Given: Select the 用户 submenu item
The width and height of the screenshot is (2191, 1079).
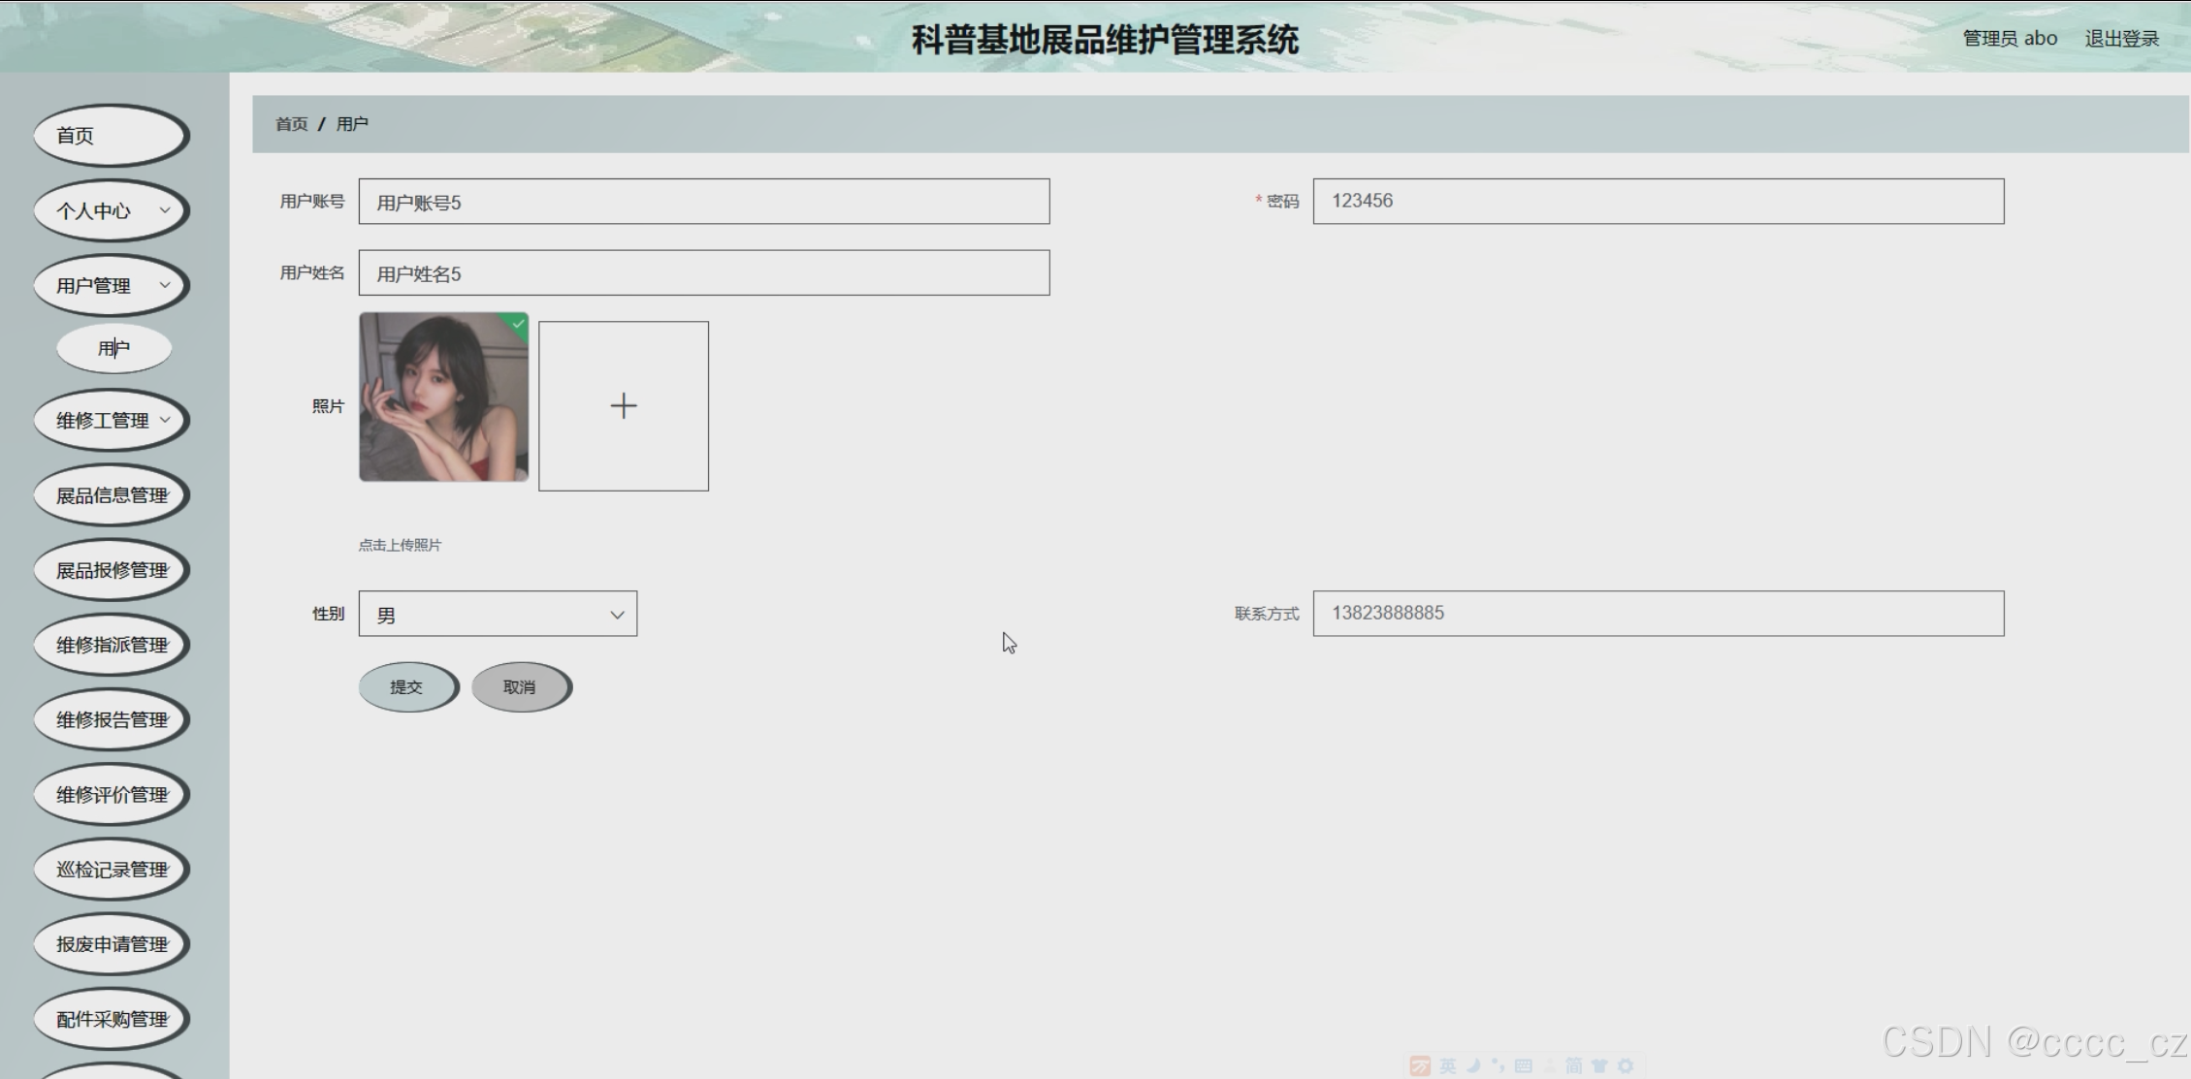Looking at the screenshot, I should [x=113, y=348].
